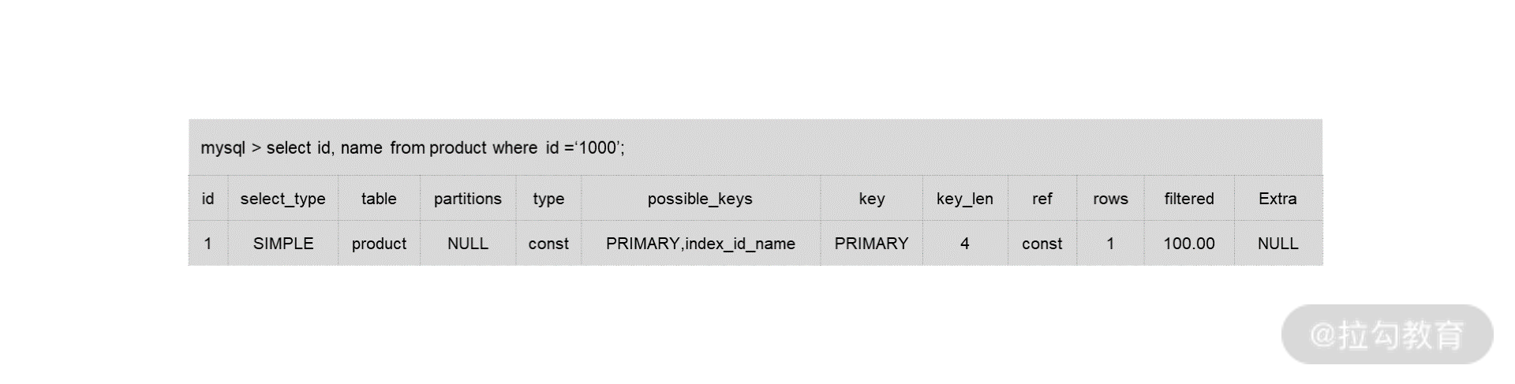Image resolution: width=1515 pixels, height=384 pixels.
Task: Select the const value under type
Action: [x=548, y=244]
